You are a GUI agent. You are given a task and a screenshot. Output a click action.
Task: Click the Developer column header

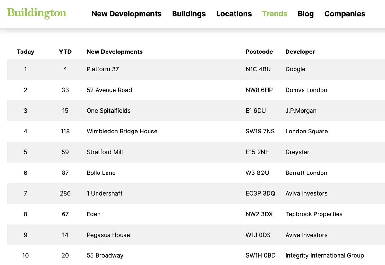tap(300, 52)
